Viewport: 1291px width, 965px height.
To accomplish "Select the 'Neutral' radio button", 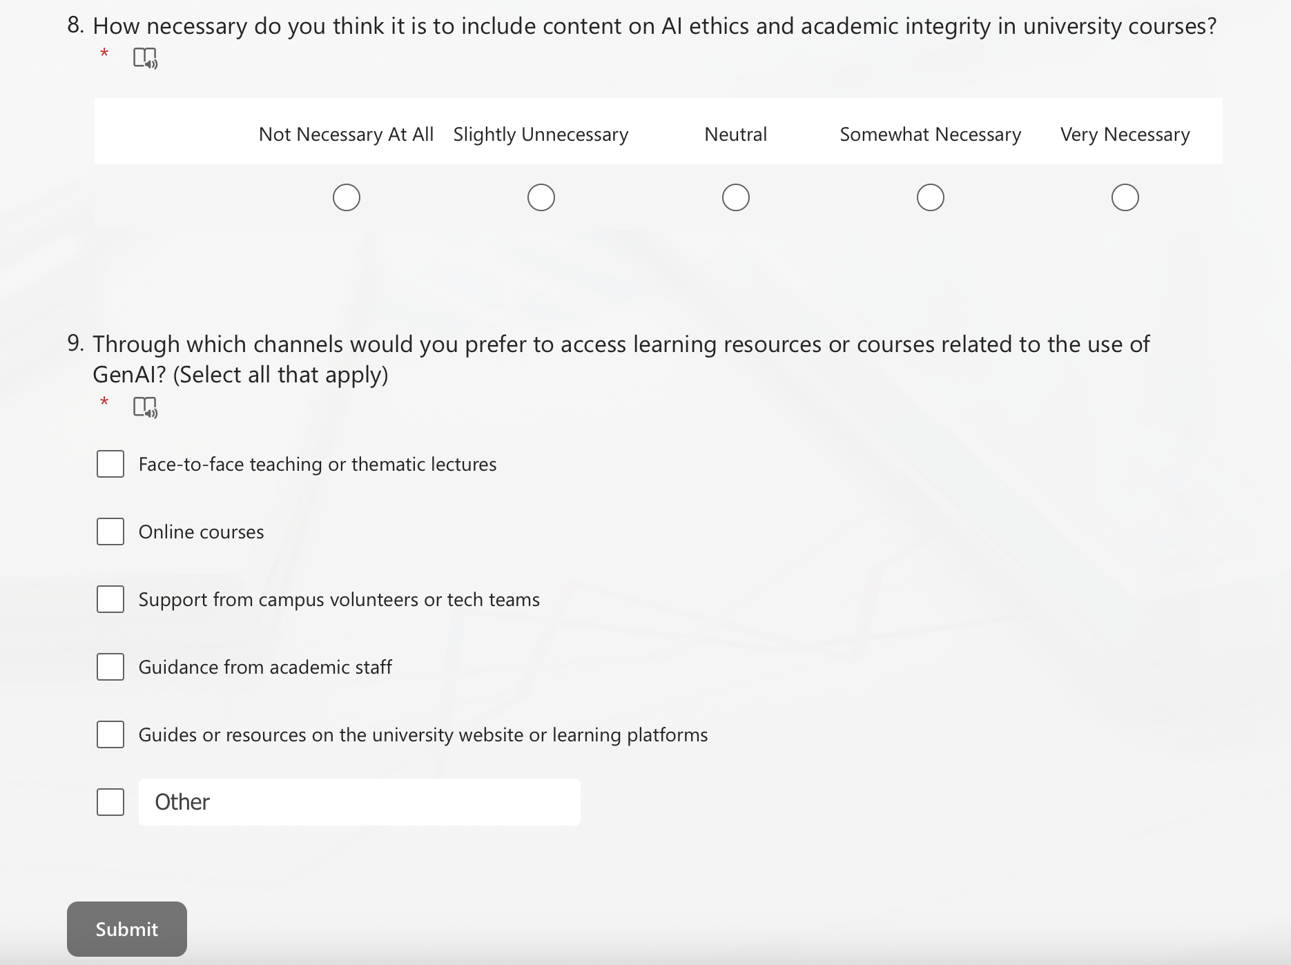I will pyautogui.click(x=736, y=197).
